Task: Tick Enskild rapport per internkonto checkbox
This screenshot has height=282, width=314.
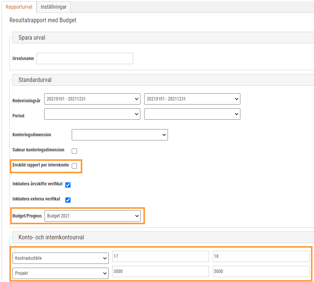Action: (74, 166)
